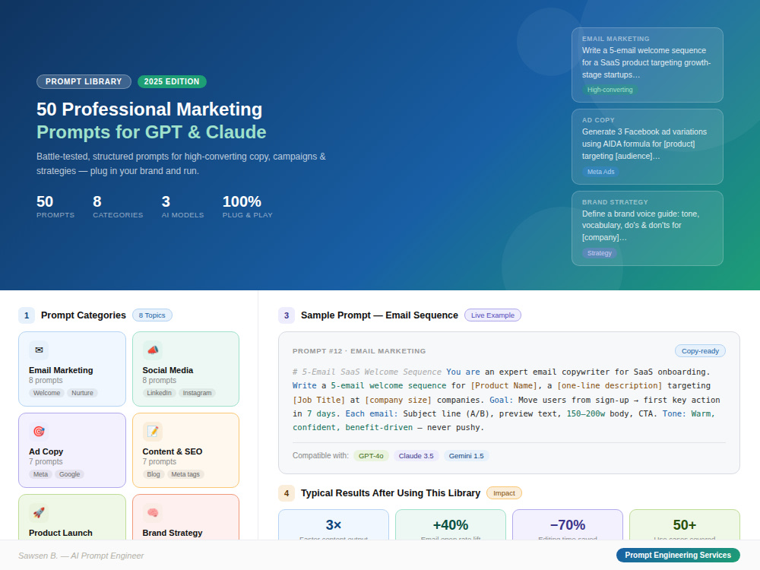This screenshot has height=570, width=760.
Task: Open the EMAIL MARKETING hero preview card
Action: click(648, 65)
